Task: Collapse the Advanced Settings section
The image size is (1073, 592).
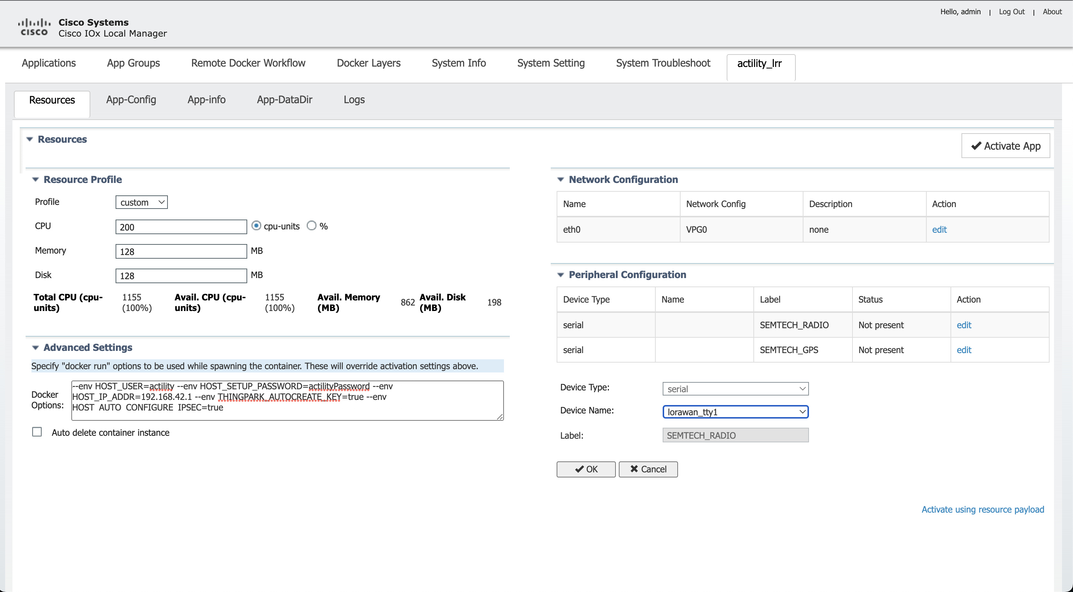Action: click(x=35, y=348)
